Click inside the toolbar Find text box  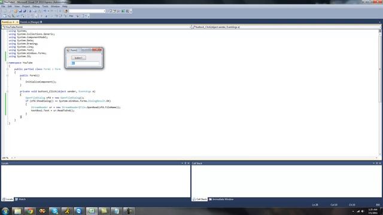coord(86,11)
